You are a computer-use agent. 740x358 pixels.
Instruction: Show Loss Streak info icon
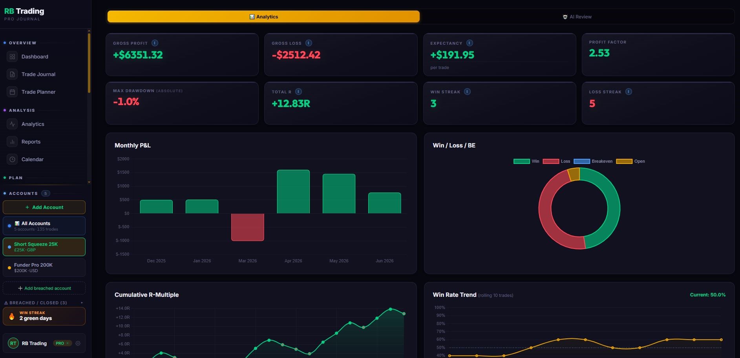pyautogui.click(x=629, y=92)
